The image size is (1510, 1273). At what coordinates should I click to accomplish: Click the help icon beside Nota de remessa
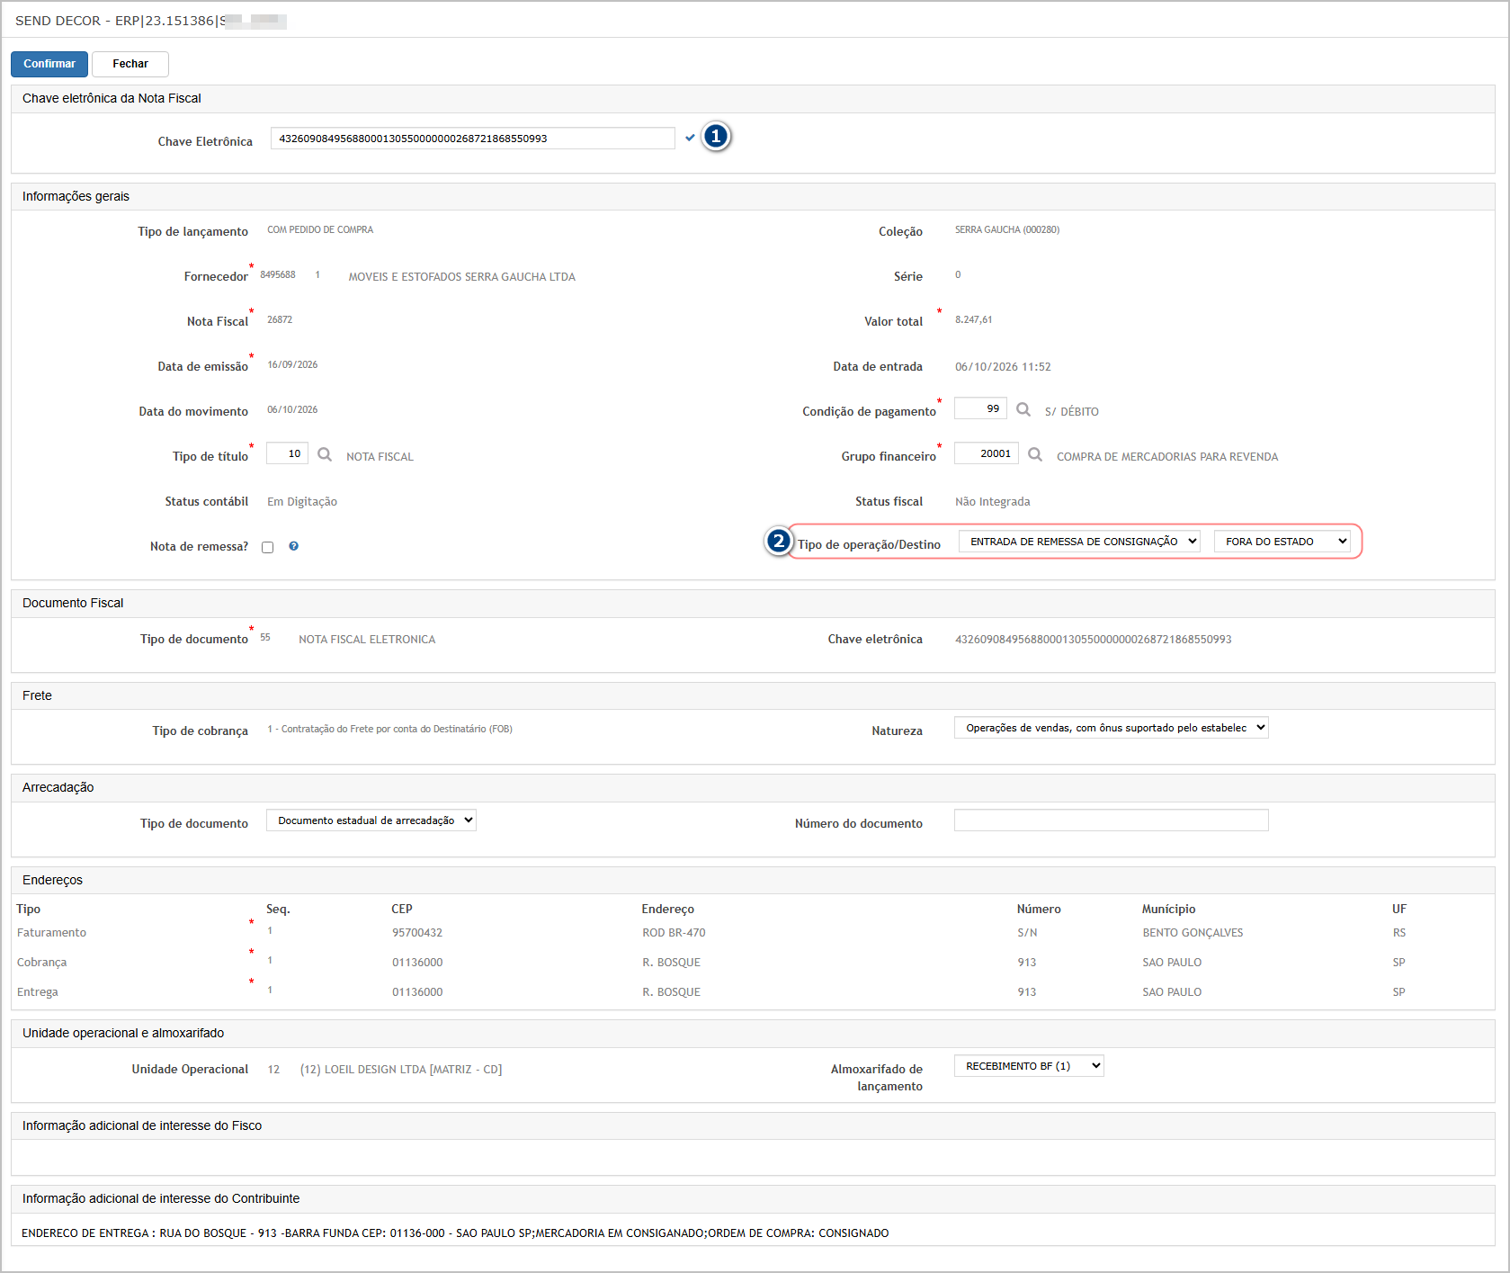tap(293, 546)
